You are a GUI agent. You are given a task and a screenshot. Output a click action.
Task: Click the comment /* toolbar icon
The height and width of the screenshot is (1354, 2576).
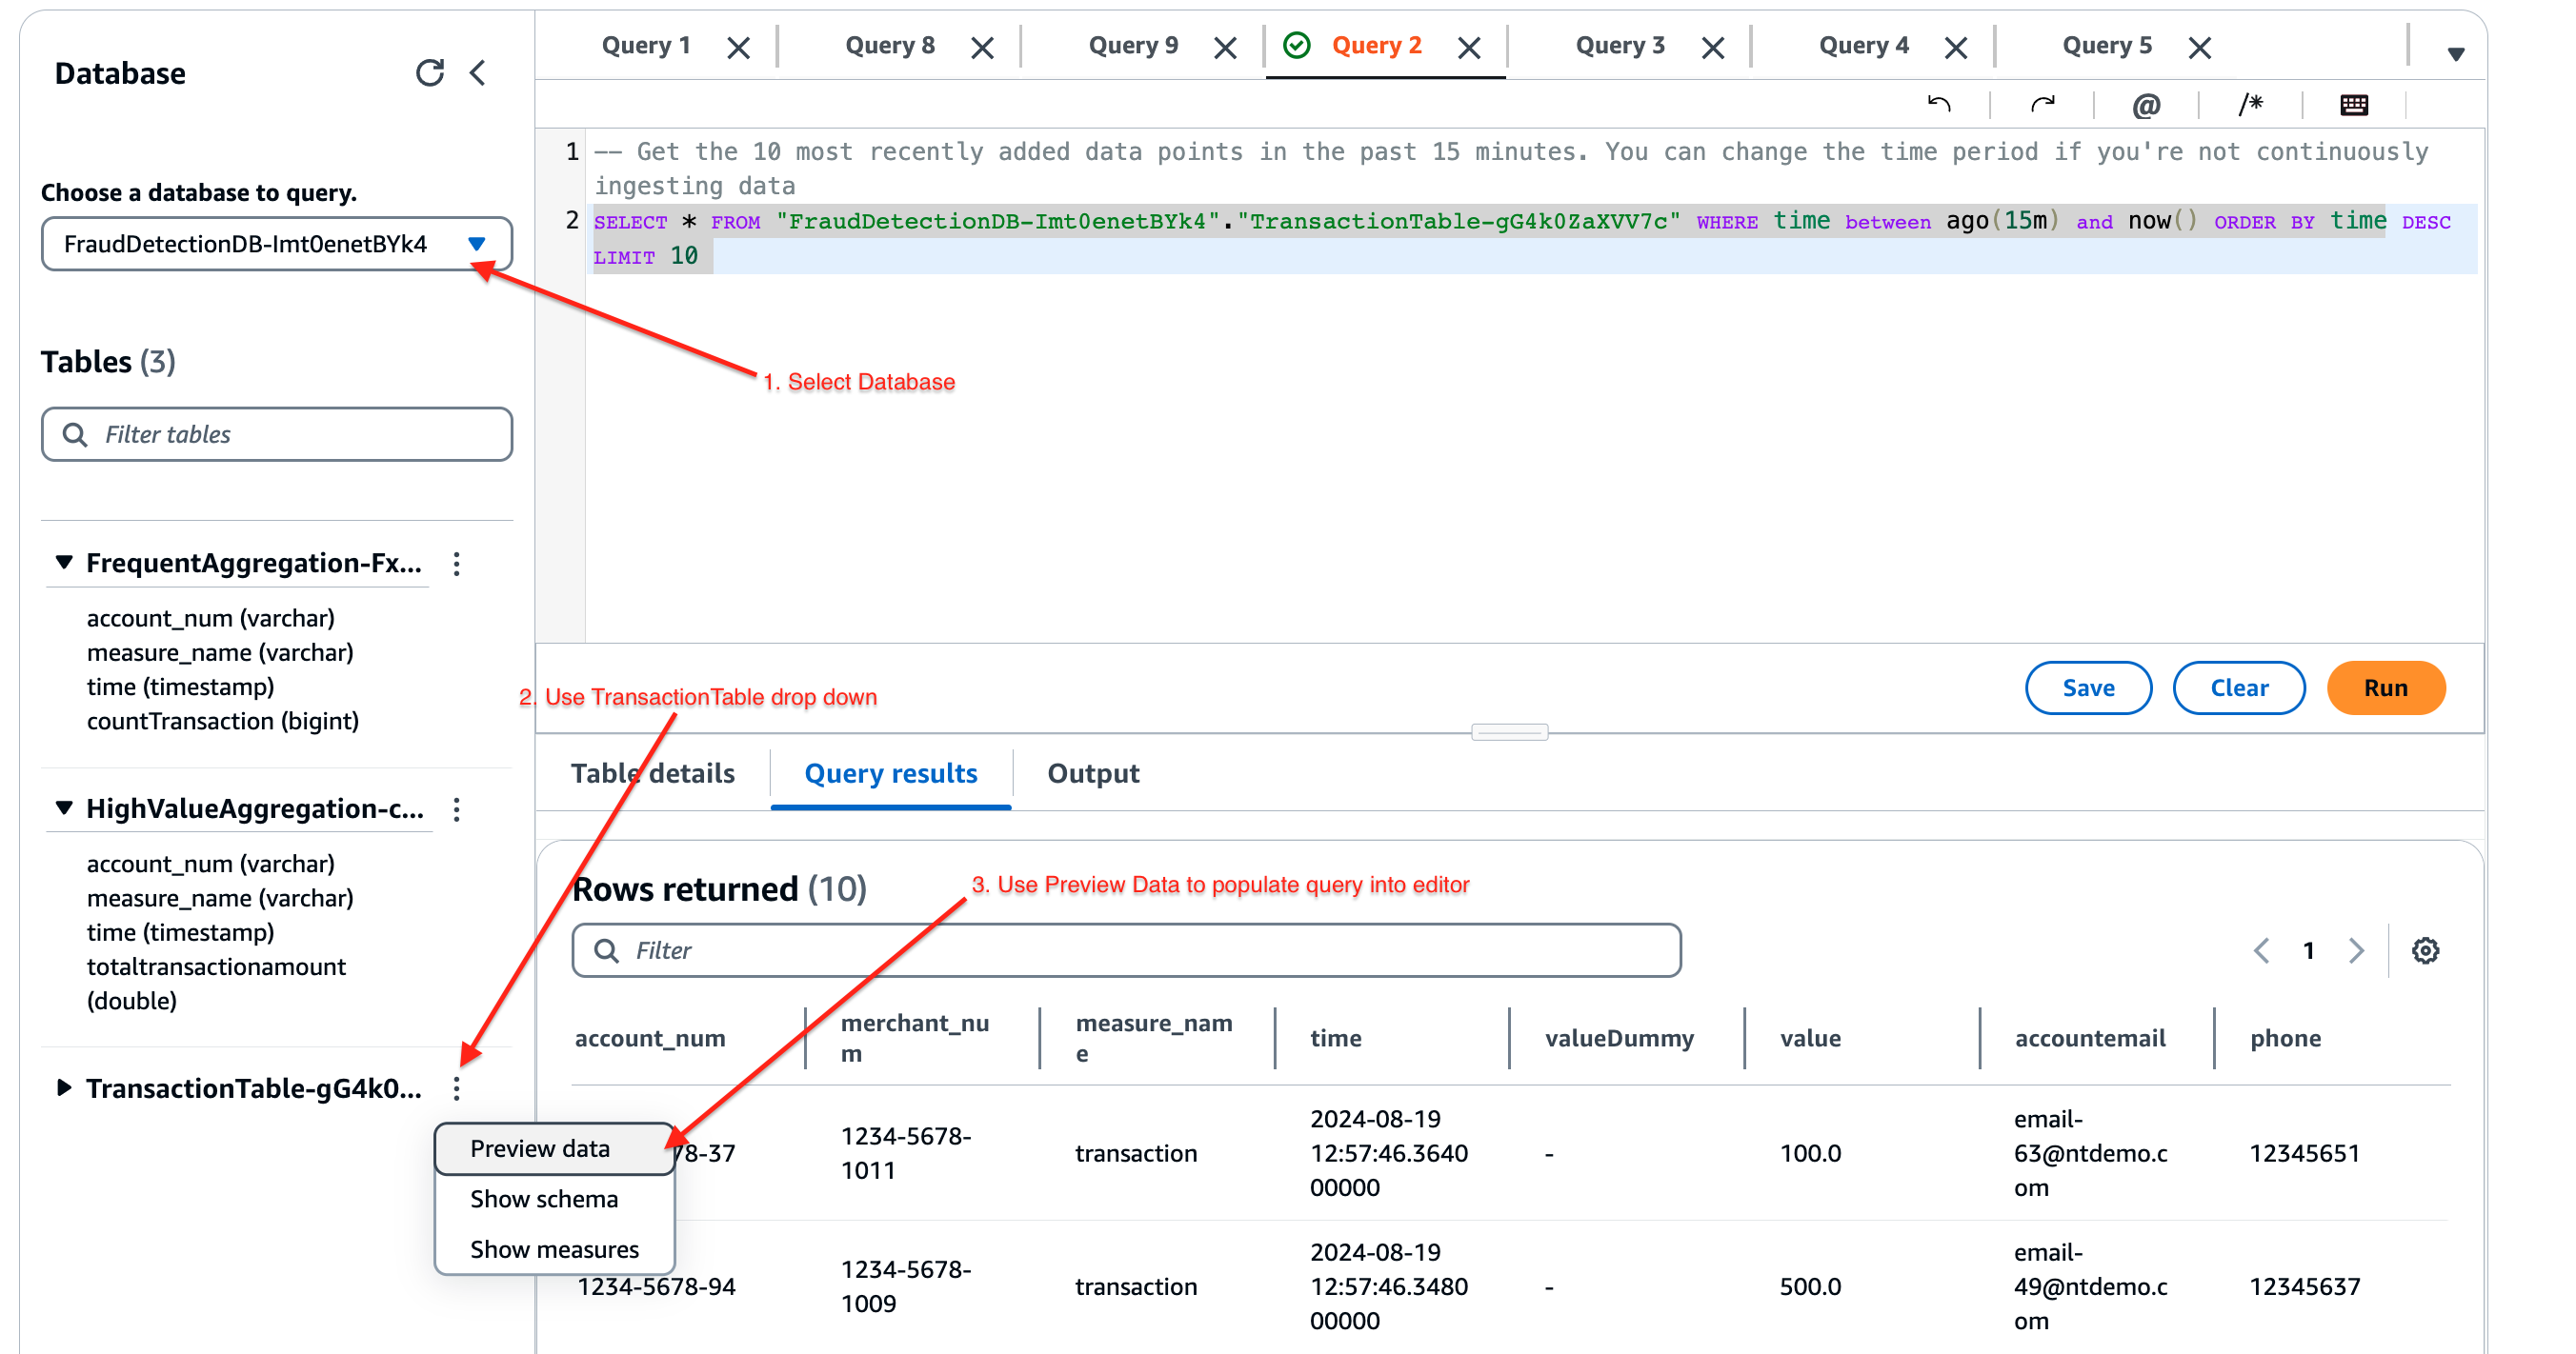coord(2250,104)
